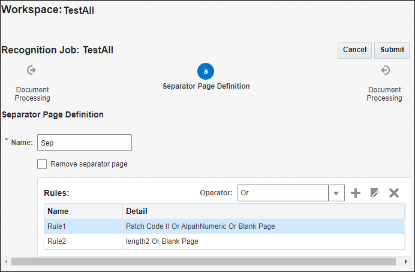
Task: Select the Rule2 row
Action: pos(224,241)
